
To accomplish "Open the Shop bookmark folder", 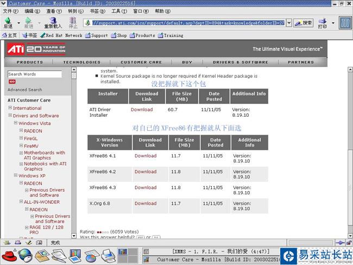I will (x=119, y=35).
